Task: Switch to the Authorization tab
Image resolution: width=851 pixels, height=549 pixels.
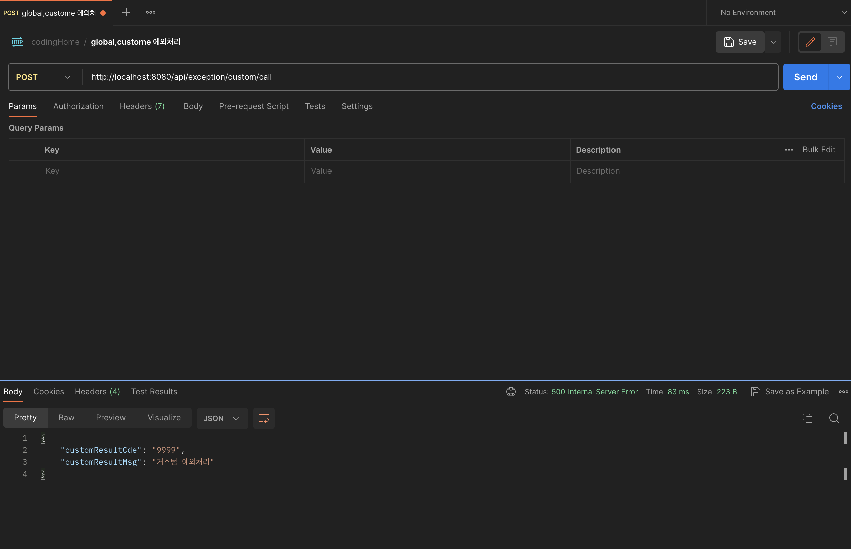Action: click(x=78, y=106)
